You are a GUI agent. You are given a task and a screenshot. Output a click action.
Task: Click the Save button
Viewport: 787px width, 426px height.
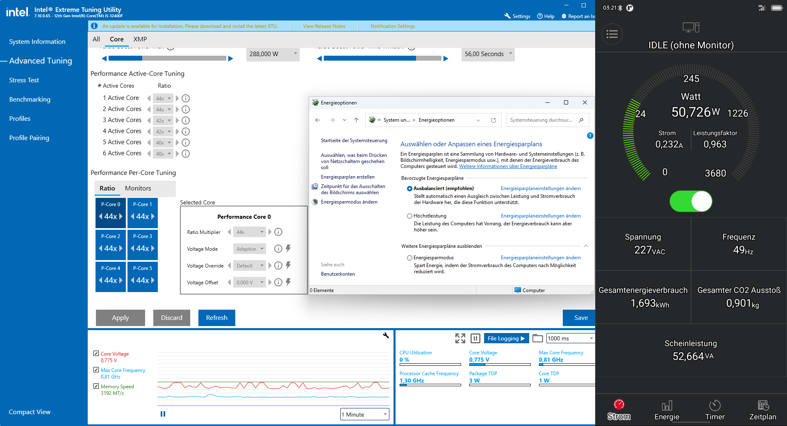(579, 318)
